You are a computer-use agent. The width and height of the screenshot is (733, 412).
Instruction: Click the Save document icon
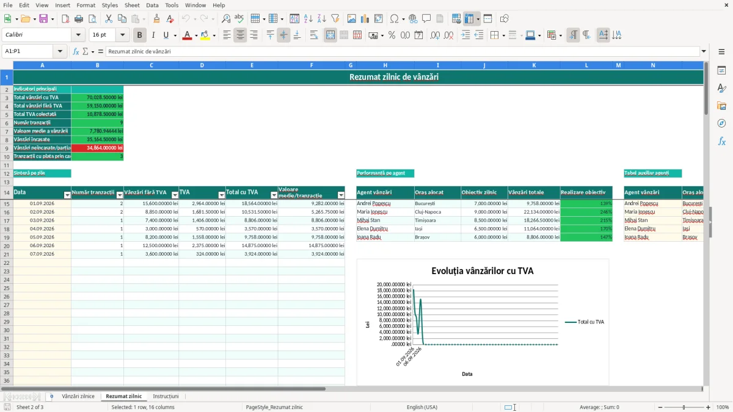[43, 19]
